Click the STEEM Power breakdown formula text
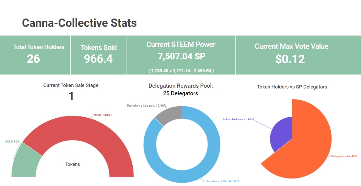The image size is (361, 186). [x=181, y=70]
